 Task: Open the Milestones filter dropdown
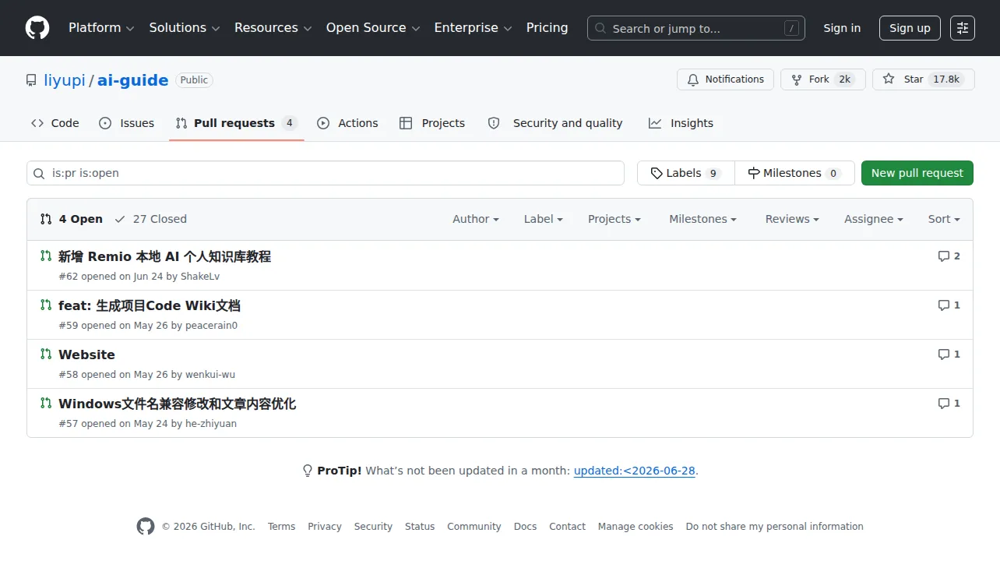(702, 219)
